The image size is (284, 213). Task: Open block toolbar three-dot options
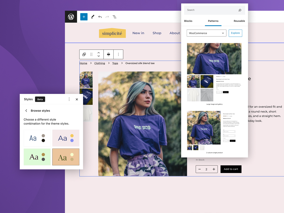point(118,54)
